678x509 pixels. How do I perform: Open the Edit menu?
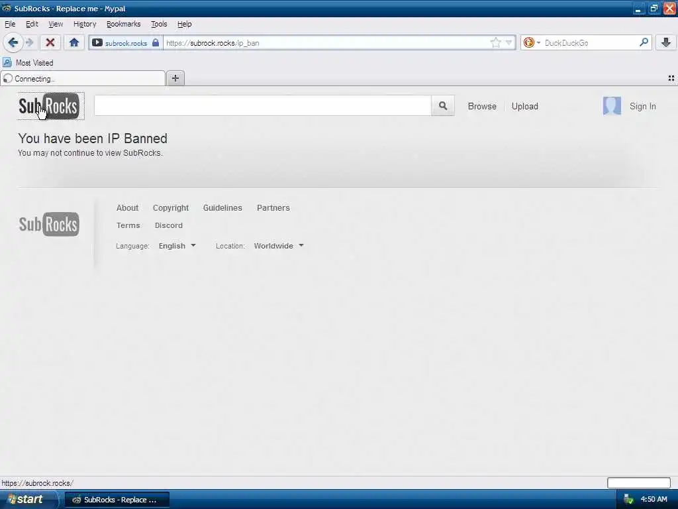click(x=32, y=25)
